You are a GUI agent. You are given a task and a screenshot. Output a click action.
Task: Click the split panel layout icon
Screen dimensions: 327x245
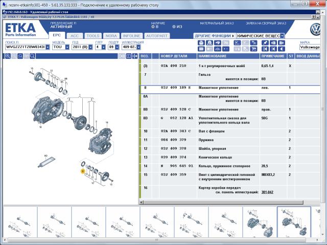coord(129,56)
